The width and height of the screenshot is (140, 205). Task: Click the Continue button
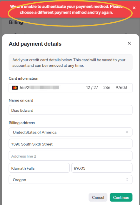tap(121, 197)
